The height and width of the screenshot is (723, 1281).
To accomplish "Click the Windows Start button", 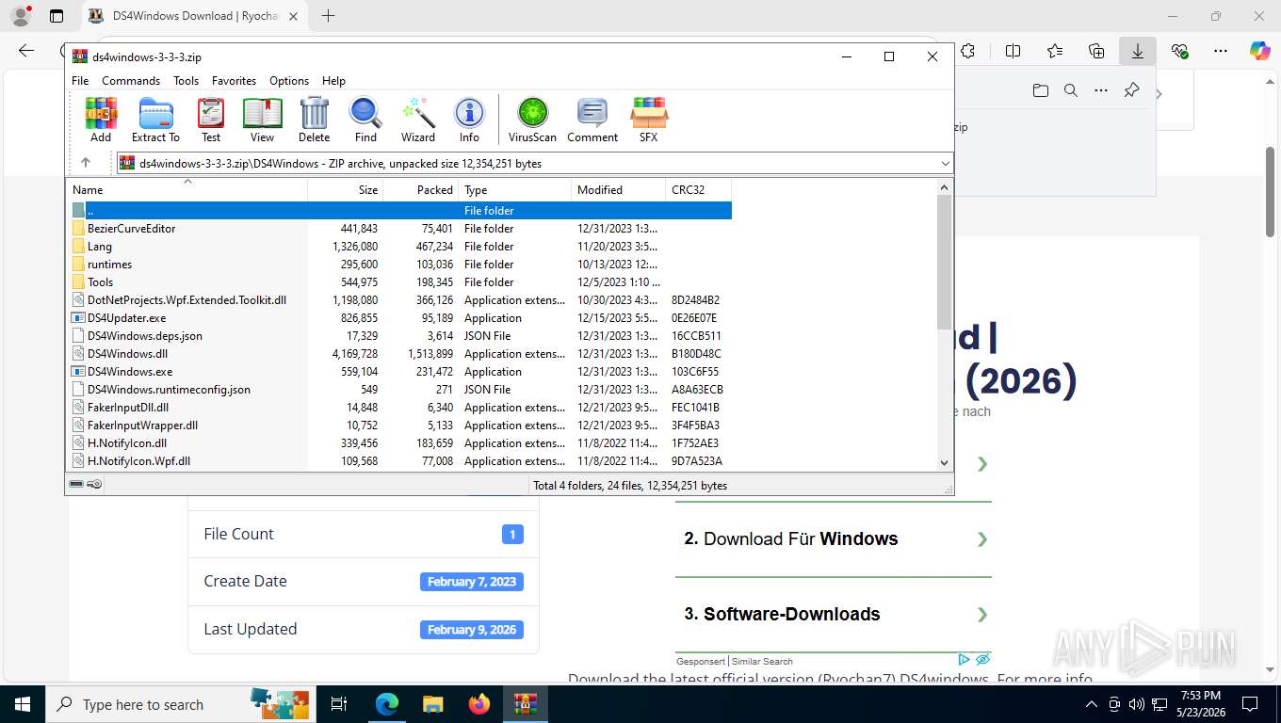I will 22,704.
